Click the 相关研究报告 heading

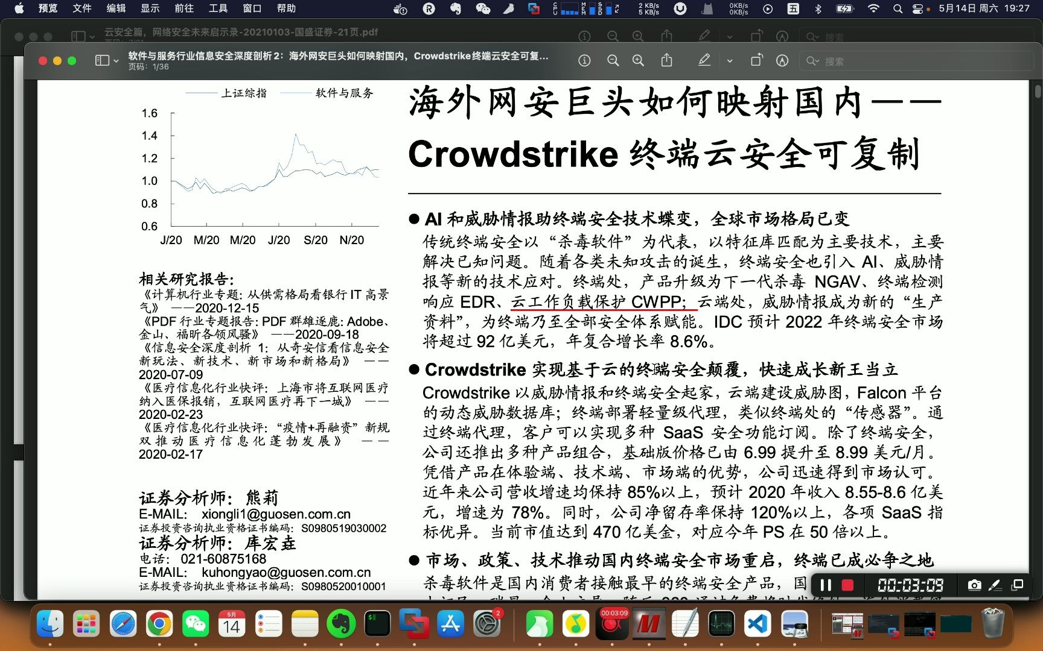pyautogui.click(x=187, y=279)
